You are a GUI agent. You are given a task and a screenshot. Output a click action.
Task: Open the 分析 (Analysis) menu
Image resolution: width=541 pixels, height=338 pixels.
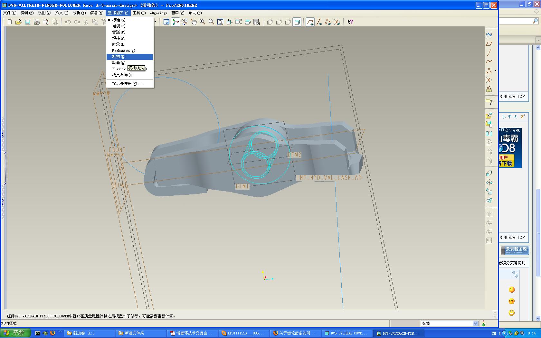(79, 13)
